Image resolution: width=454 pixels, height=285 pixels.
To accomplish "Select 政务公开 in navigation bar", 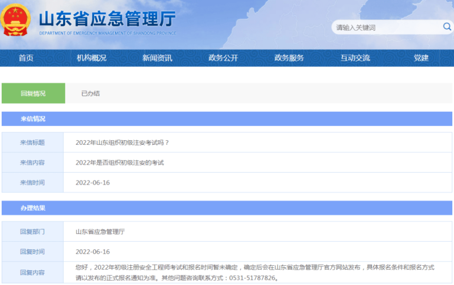I will [x=223, y=58].
